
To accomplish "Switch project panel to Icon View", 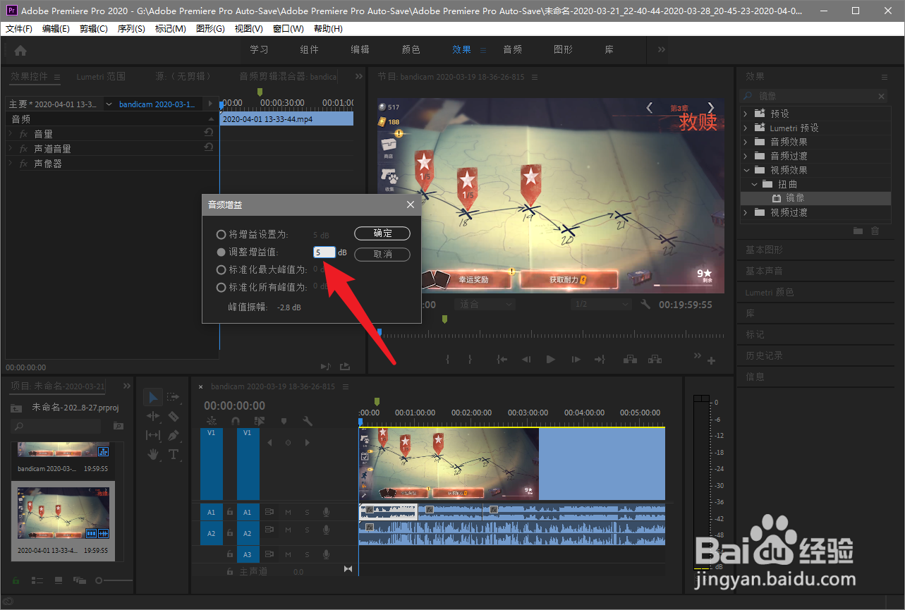I will (x=59, y=580).
